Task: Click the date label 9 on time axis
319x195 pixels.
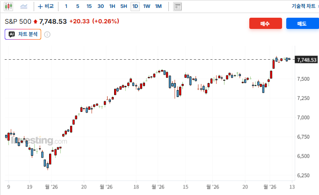Action: [8, 187]
